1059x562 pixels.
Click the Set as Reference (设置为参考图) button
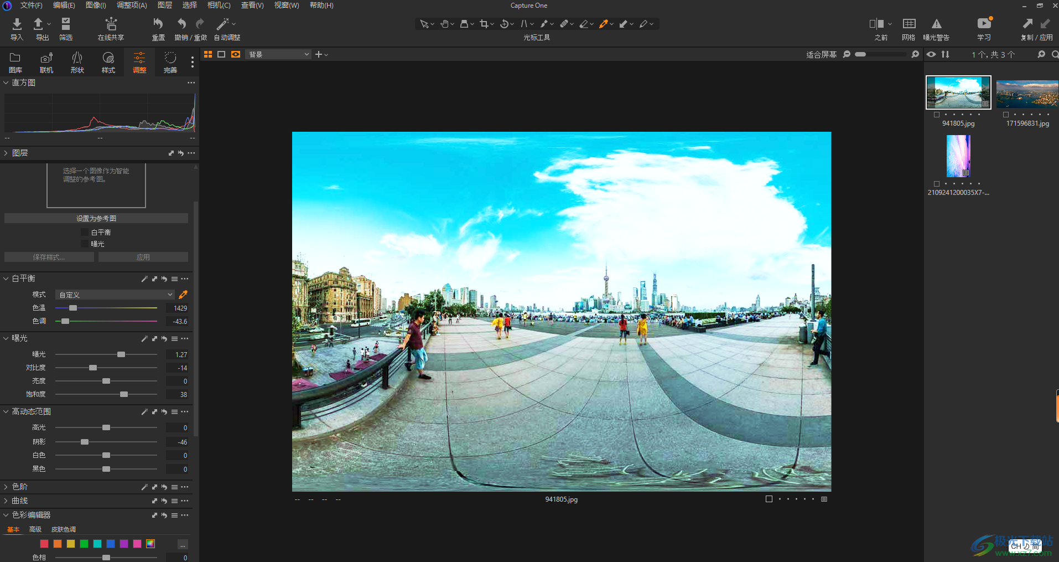pos(96,218)
